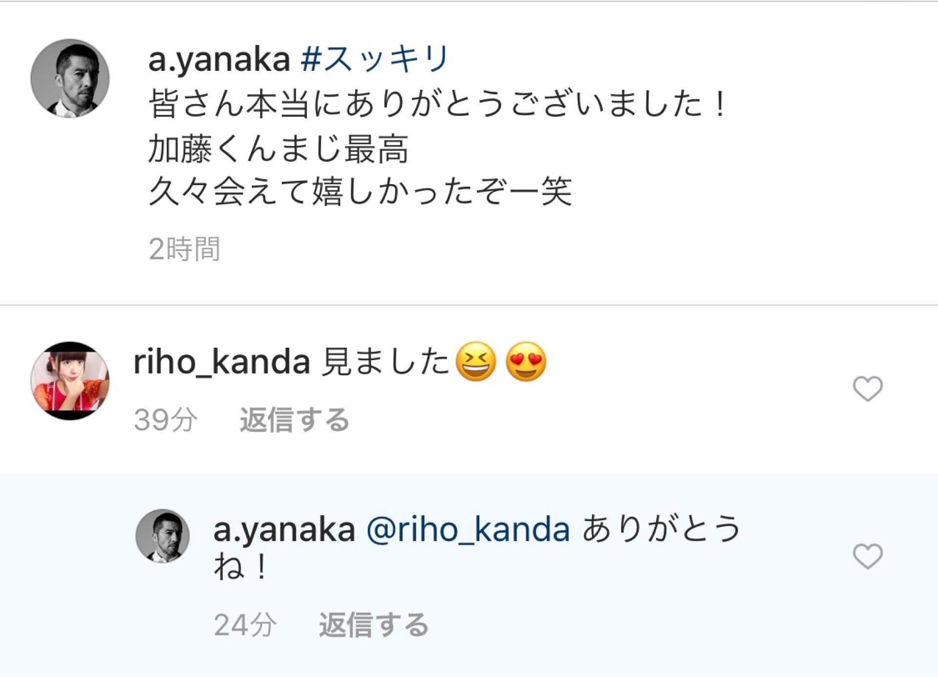938x677 pixels.
Task: Open the riho_kanda username on the comment
Action: [221, 362]
